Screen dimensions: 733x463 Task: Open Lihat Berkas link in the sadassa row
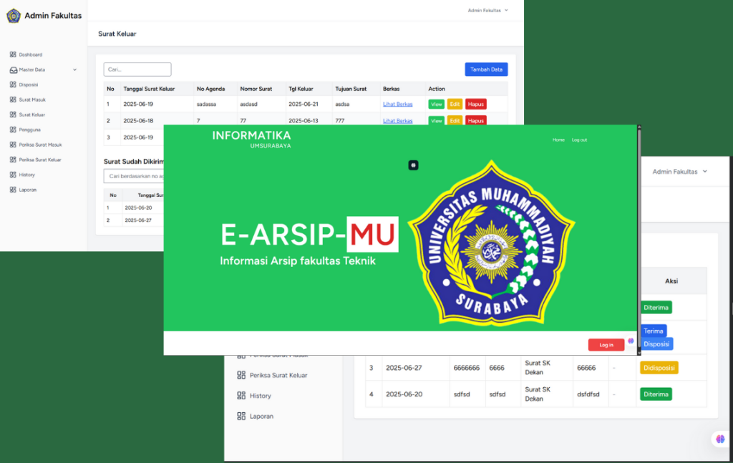coord(397,104)
